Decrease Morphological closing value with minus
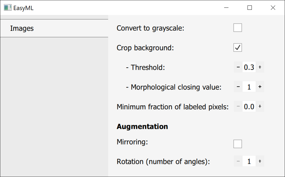 pyautogui.click(x=238, y=87)
